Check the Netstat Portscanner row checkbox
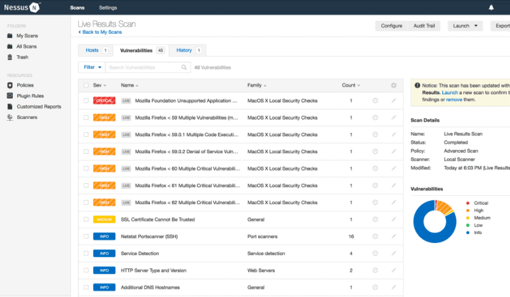This screenshot has width=510, height=297. pos(86,237)
